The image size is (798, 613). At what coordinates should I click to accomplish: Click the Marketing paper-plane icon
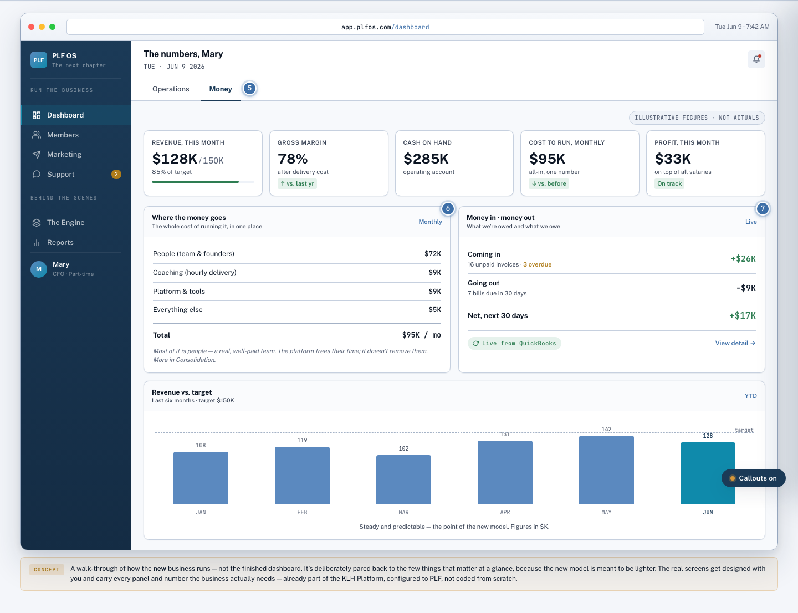(x=37, y=155)
